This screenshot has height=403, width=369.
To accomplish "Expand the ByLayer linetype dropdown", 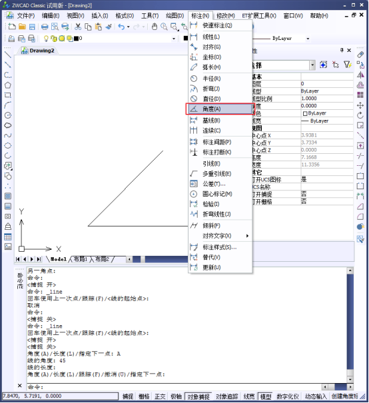I will pyautogui.click(x=308, y=39).
